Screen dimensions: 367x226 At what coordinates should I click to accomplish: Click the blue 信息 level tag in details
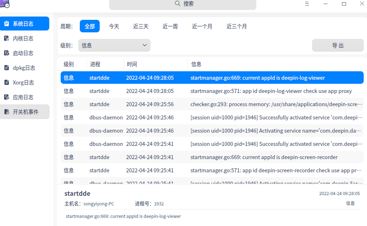(x=350, y=203)
